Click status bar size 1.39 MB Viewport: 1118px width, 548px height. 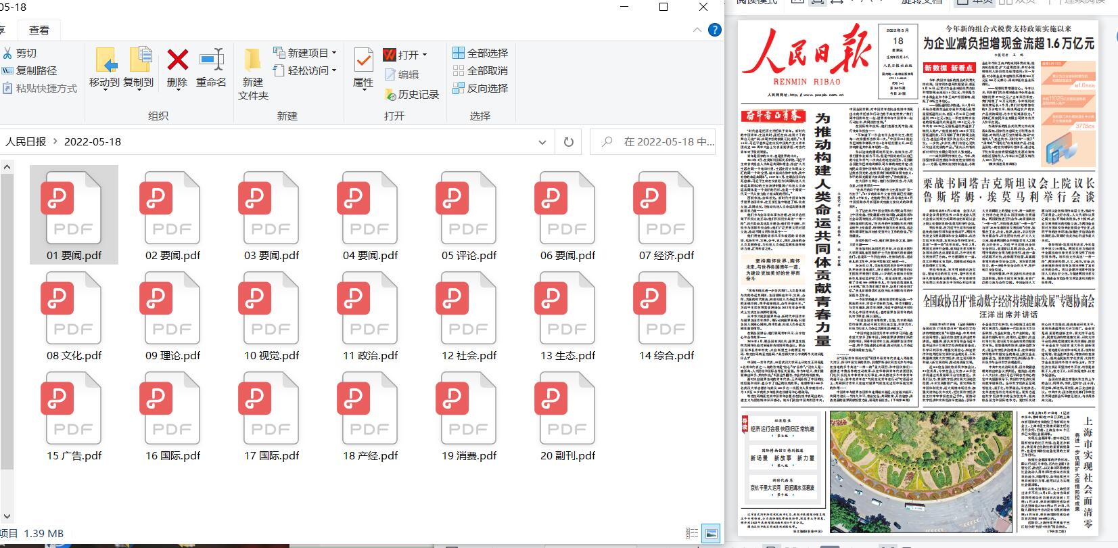point(43,534)
